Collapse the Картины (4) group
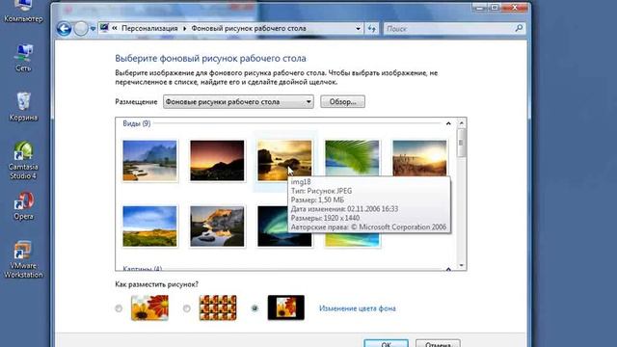This screenshot has width=617, height=347. [x=448, y=269]
